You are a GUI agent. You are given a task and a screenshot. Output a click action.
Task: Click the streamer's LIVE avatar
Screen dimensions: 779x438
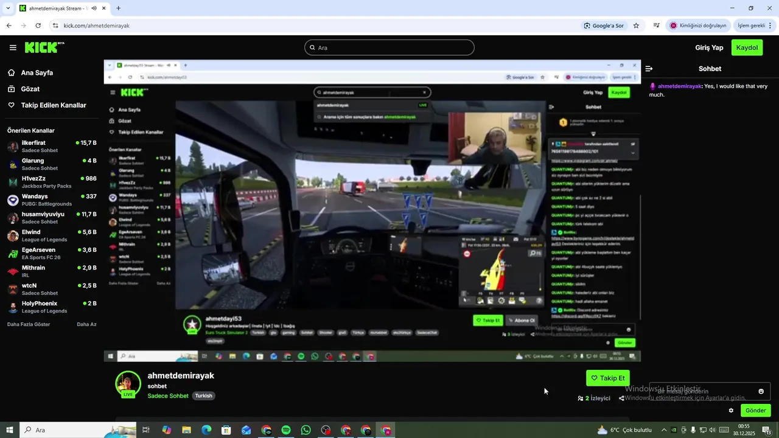pos(128,384)
